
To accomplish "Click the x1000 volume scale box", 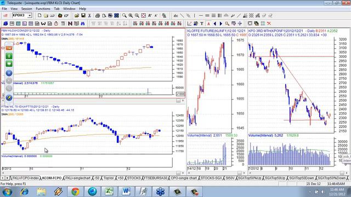I will (180, 94).
